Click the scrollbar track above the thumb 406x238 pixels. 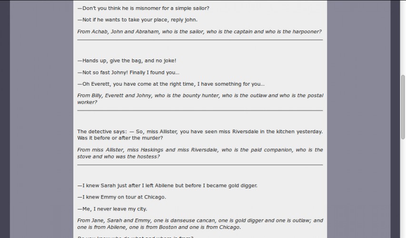click(403, 38)
